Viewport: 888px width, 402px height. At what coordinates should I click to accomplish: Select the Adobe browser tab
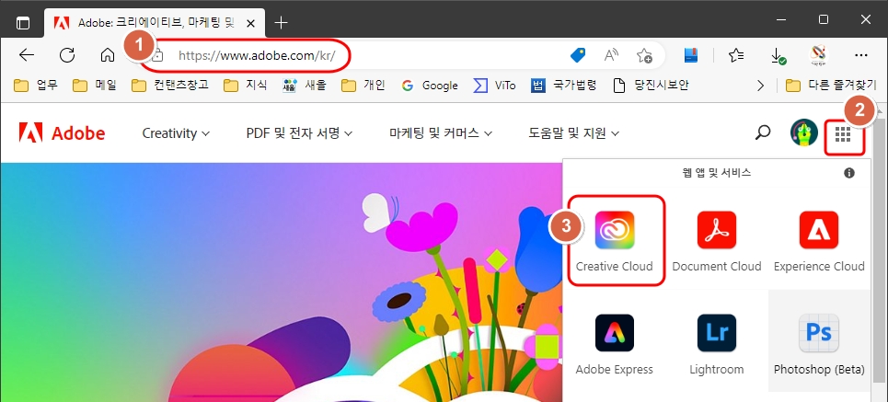point(153,23)
